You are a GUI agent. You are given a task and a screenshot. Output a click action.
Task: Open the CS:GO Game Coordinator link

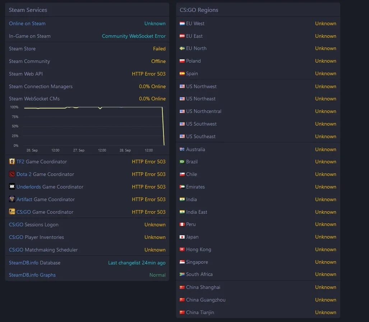23,212
